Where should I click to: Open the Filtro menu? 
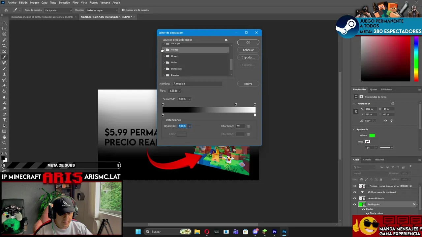[75, 3]
